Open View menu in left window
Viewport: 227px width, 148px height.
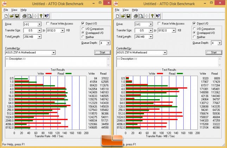[x=14, y=10]
